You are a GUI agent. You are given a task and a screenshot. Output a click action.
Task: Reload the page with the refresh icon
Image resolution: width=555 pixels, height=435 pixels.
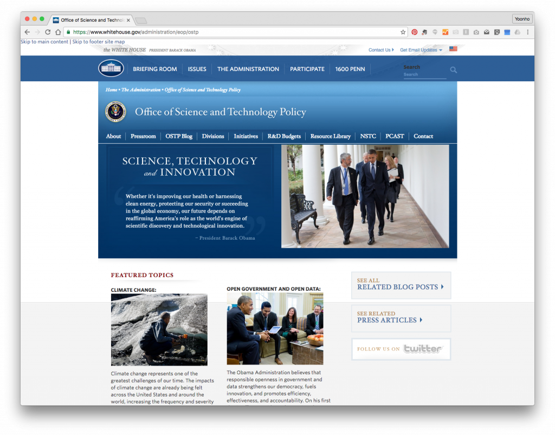(x=48, y=32)
